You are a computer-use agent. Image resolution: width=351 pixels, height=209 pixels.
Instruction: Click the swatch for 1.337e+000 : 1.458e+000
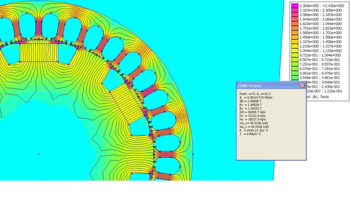pos(295,41)
